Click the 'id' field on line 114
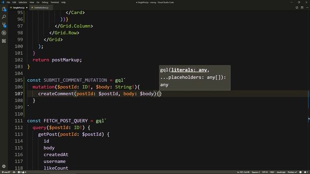 (x=46, y=141)
